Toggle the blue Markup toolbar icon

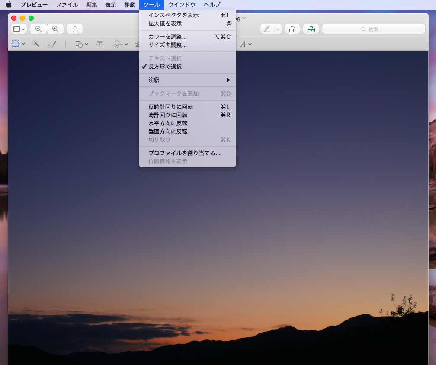point(311,29)
